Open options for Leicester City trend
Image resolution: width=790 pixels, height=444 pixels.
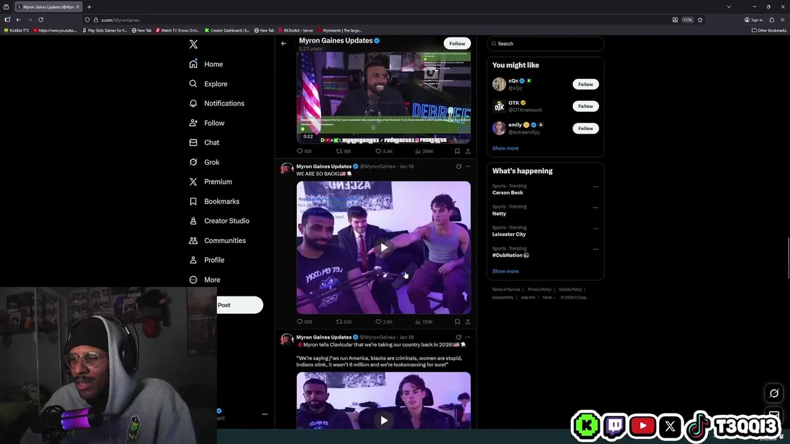[596, 228]
